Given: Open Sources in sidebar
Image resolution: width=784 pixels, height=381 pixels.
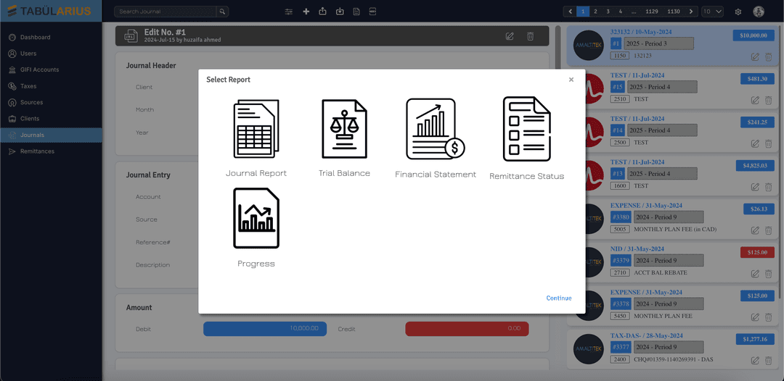Looking at the screenshot, I should 51,102.
